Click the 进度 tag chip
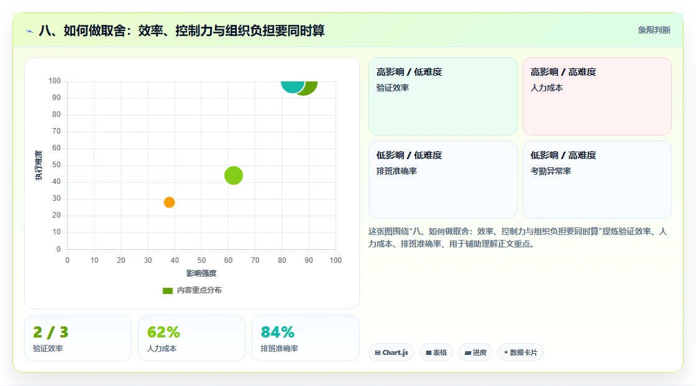The image size is (696, 386). click(475, 352)
